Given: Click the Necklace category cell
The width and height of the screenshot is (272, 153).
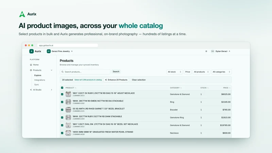Looking at the screenshot, I should pyautogui.click(x=174, y=133).
